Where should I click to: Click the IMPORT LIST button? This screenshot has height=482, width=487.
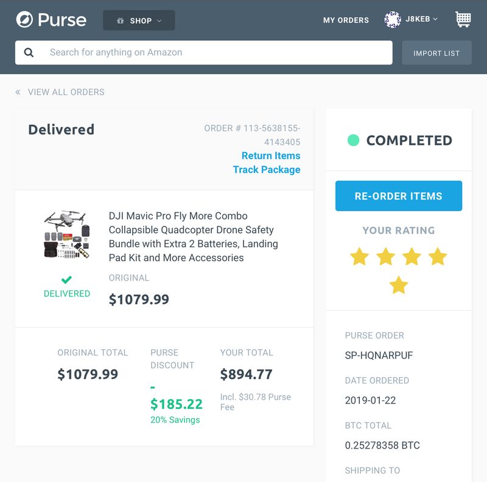(x=436, y=53)
